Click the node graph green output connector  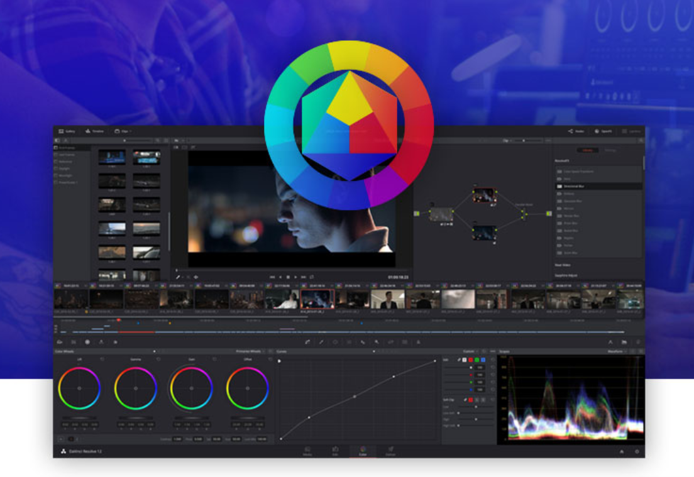coord(549,214)
